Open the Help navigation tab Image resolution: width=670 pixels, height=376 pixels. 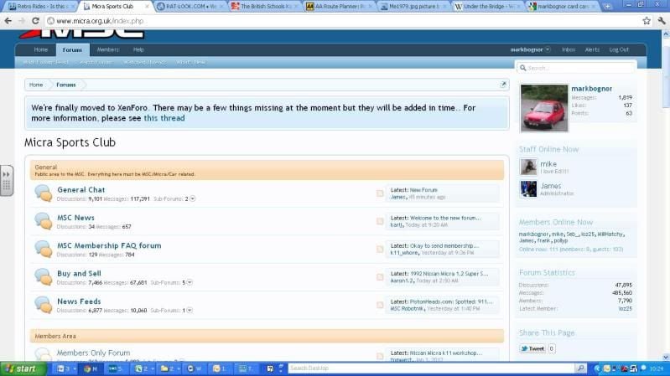(138, 49)
